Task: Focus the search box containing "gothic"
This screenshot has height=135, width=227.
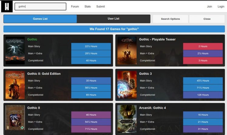Action: pyautogui.click(x=40, y=6)
